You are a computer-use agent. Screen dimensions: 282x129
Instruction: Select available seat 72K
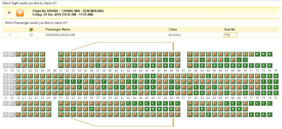click(x=257, y=54)
